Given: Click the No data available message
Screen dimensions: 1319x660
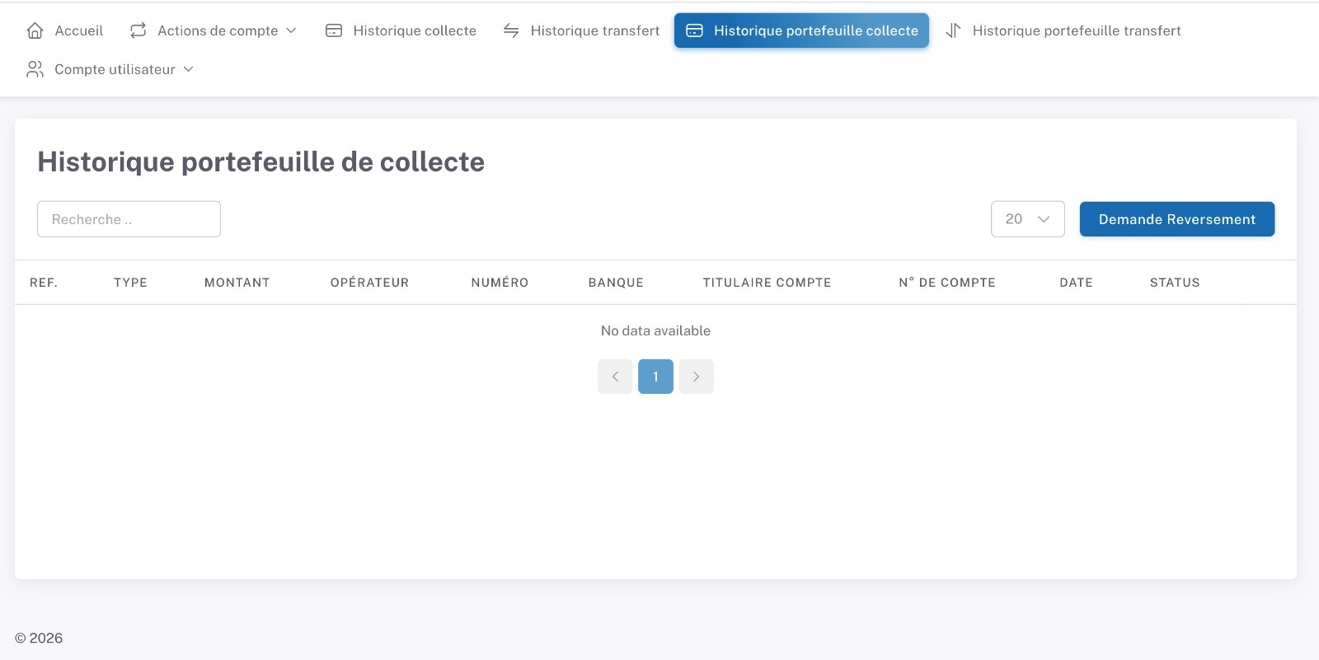Looking at the screenshot, I should (655, 330).
